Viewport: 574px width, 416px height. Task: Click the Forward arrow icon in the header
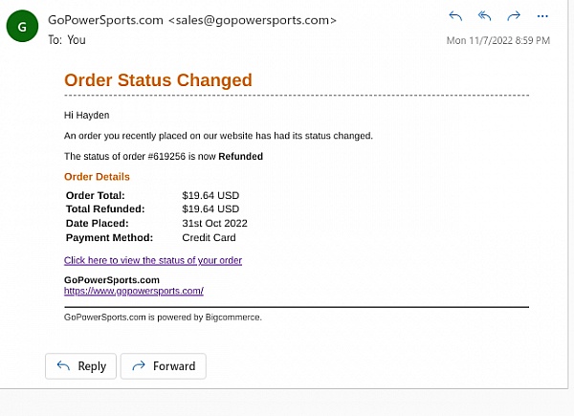pyautogui.click(x=514, y=15)
